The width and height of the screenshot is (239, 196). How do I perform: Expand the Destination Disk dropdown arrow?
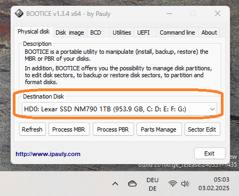pos(212,109)
